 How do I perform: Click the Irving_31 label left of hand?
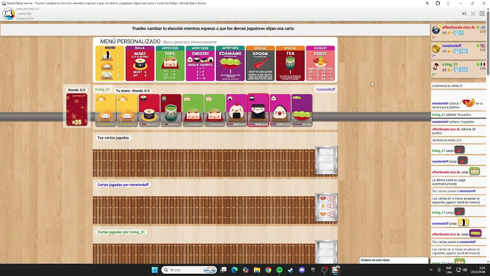(x=102, y=89)
